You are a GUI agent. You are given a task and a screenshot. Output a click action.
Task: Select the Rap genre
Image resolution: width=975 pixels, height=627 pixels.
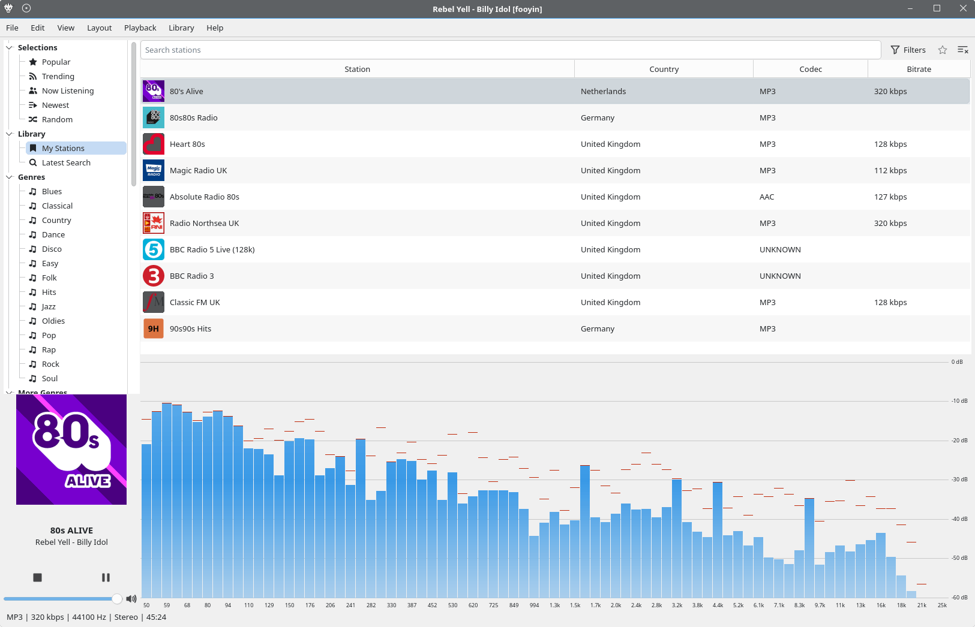pos(49,349)
